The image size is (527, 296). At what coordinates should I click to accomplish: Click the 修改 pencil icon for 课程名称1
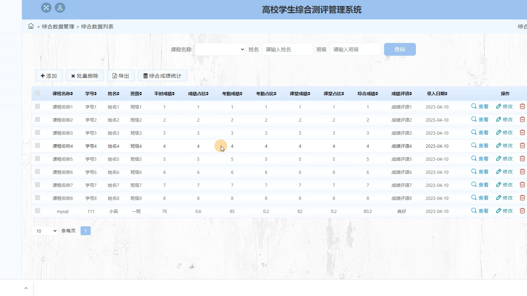(499, 106)
